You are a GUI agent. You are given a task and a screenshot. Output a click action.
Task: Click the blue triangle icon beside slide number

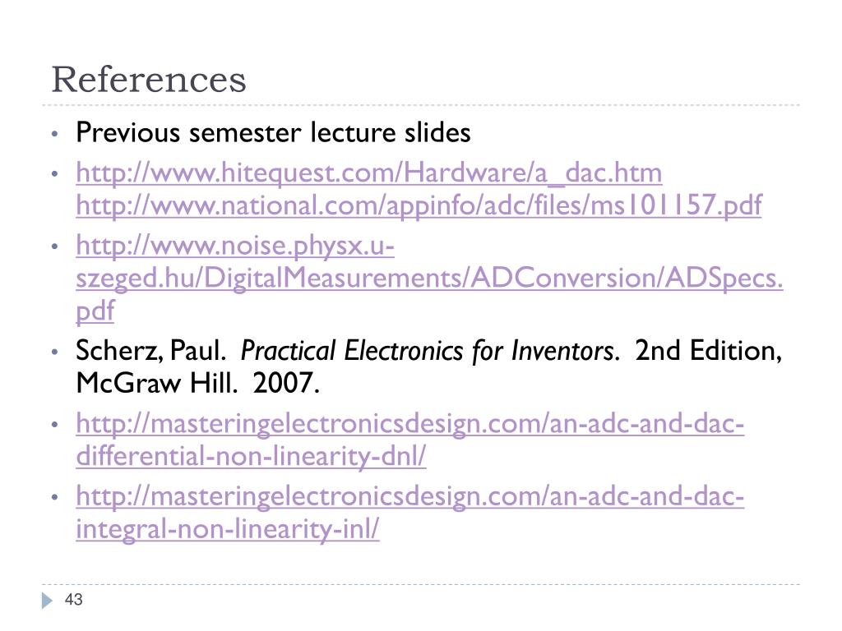point(47,601)
